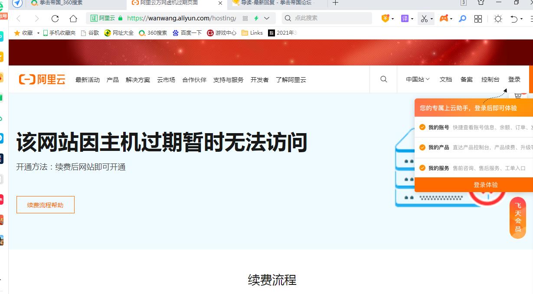Go back using the browser back arrow

19,19
